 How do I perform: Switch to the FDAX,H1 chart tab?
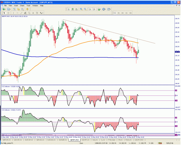(x=128, y=140)
